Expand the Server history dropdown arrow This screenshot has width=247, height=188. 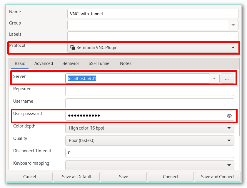point(214,79)
